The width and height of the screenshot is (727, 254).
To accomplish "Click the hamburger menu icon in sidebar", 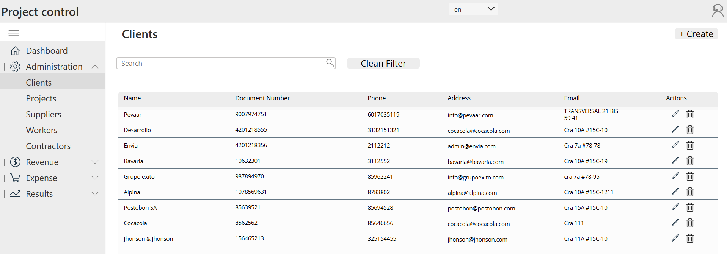I will [14, 33].
